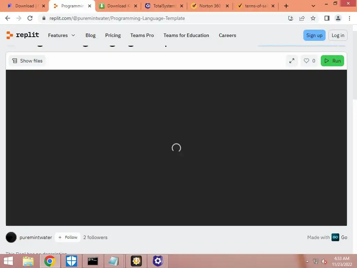This screenshot has height=268, width=357.
Task: Show hidden system tray icons
Action: [x=307, y=261]
